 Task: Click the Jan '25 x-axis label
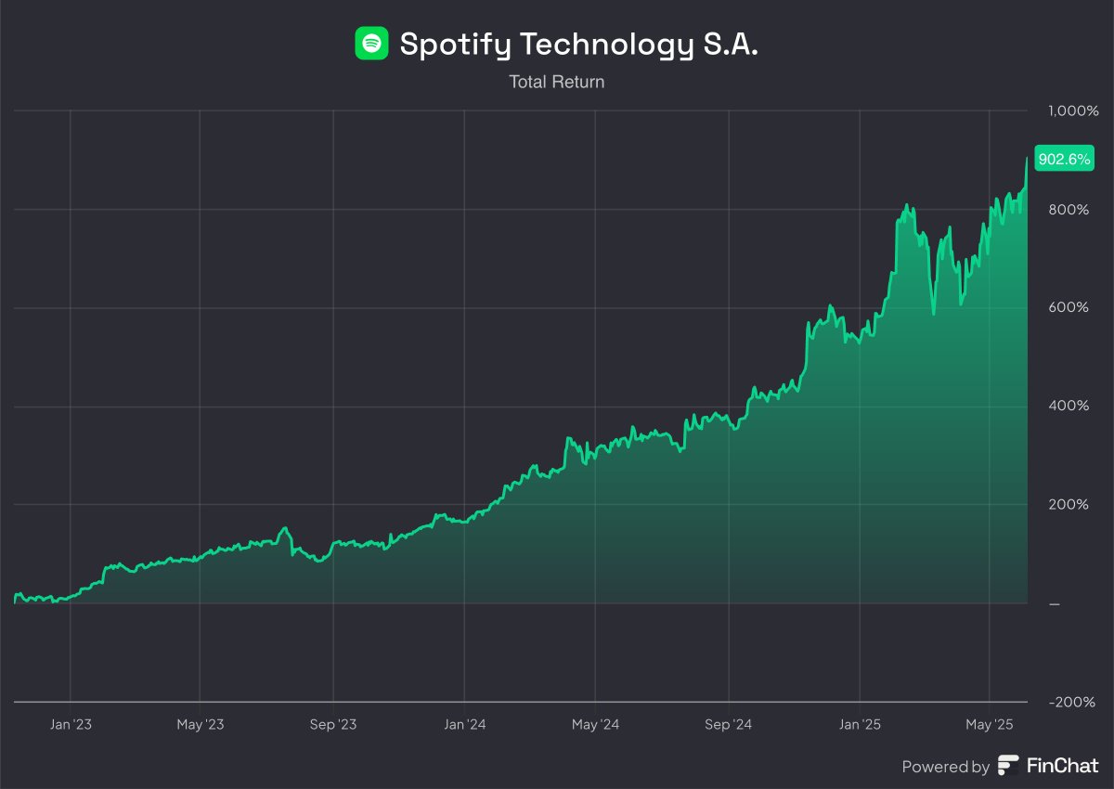[861, 724]
